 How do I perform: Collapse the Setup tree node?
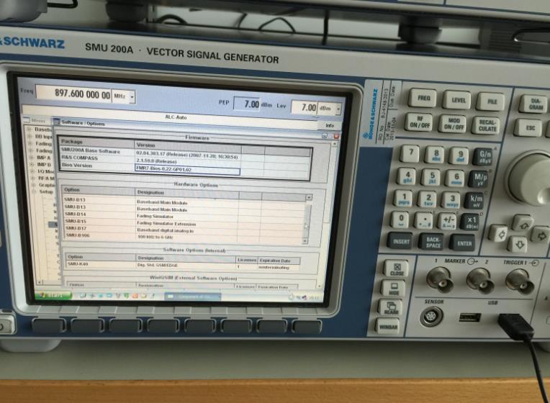[35, 191]
